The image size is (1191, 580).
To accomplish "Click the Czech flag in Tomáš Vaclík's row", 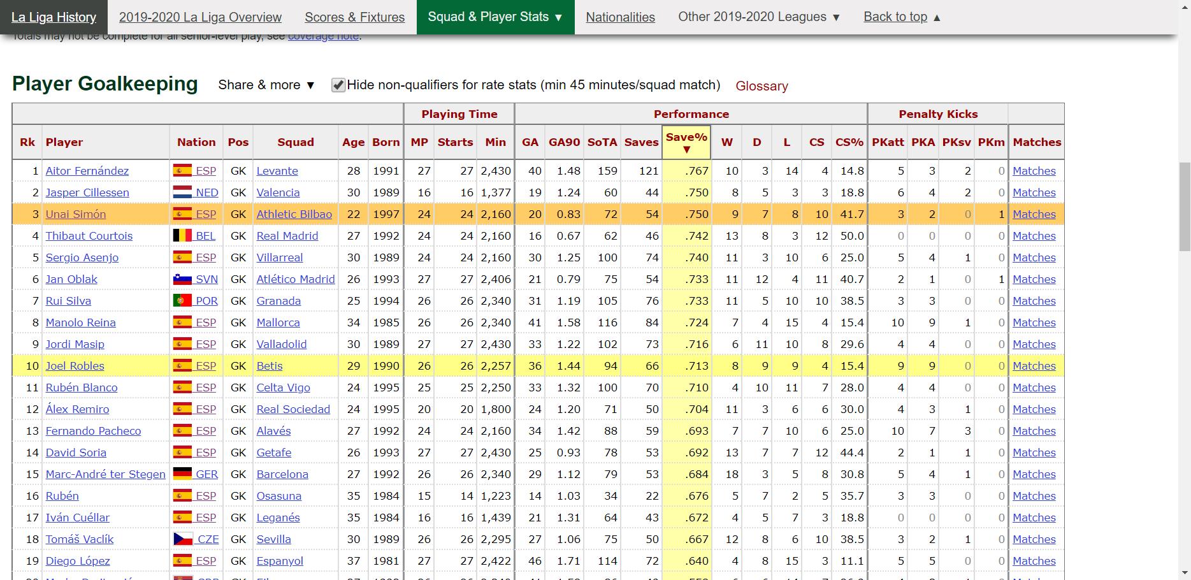I will click(183, 539).
